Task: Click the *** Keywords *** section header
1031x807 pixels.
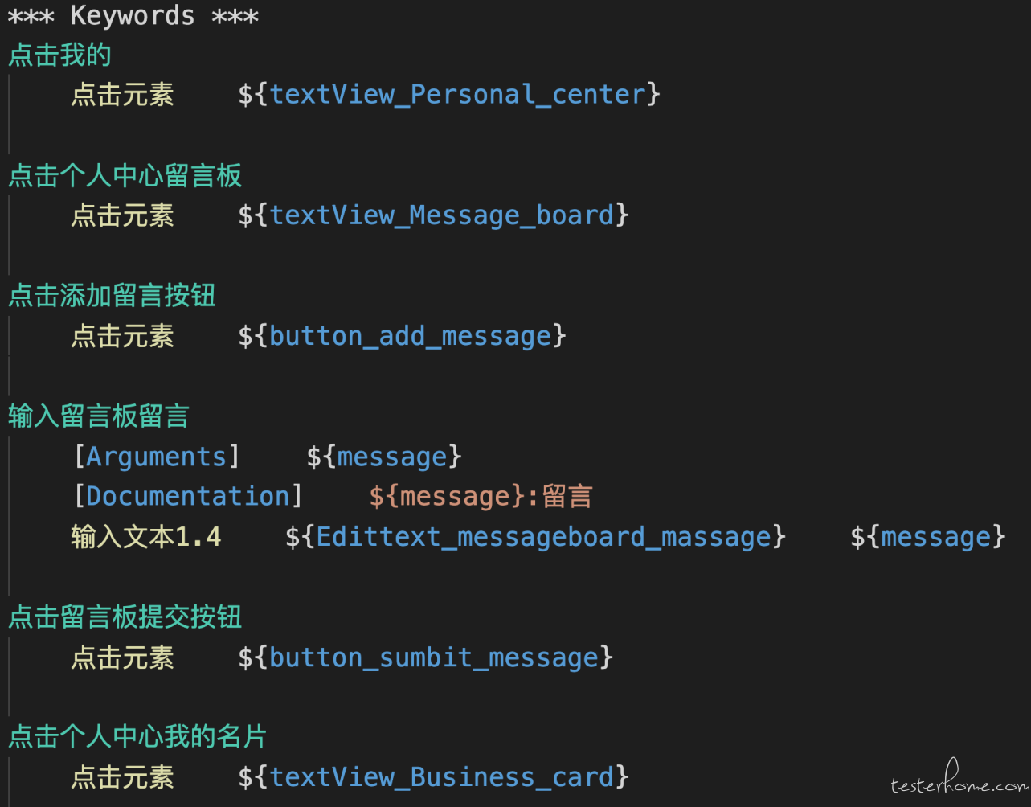Action: tap(133, 15)
